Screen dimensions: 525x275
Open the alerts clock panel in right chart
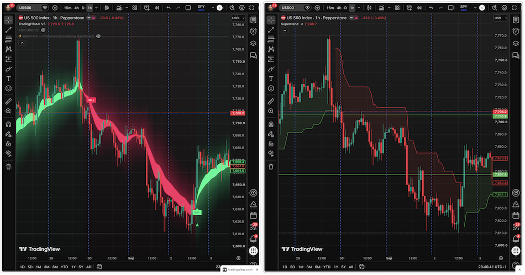(x=516, y=31)
